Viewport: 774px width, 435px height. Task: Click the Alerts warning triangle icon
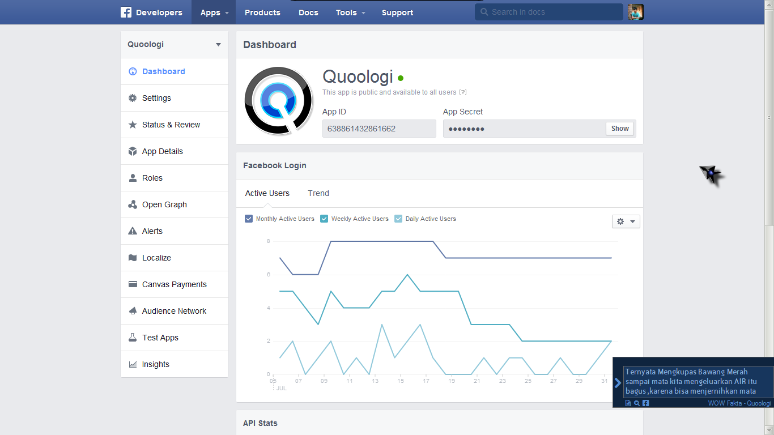tap(133, 231)
